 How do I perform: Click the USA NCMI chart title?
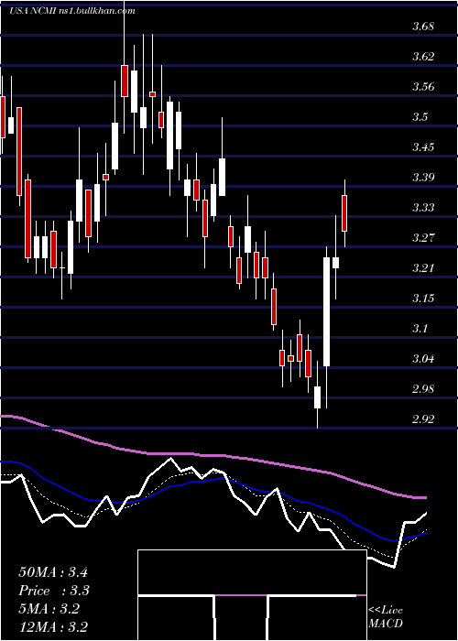click(x=71, y=11)
